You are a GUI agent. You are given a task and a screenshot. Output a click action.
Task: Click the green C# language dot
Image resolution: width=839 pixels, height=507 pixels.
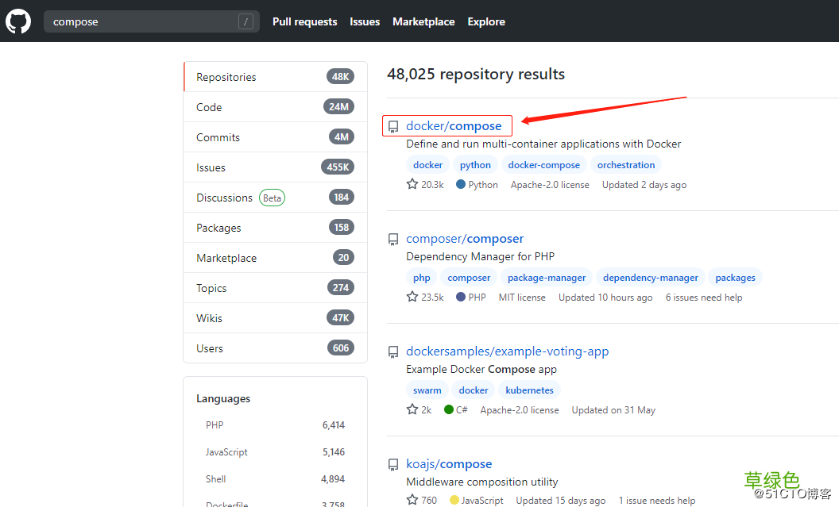(449, 409)
